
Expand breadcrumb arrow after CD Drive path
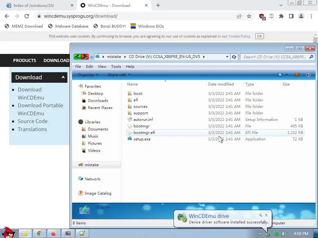[x=204, y=57]
